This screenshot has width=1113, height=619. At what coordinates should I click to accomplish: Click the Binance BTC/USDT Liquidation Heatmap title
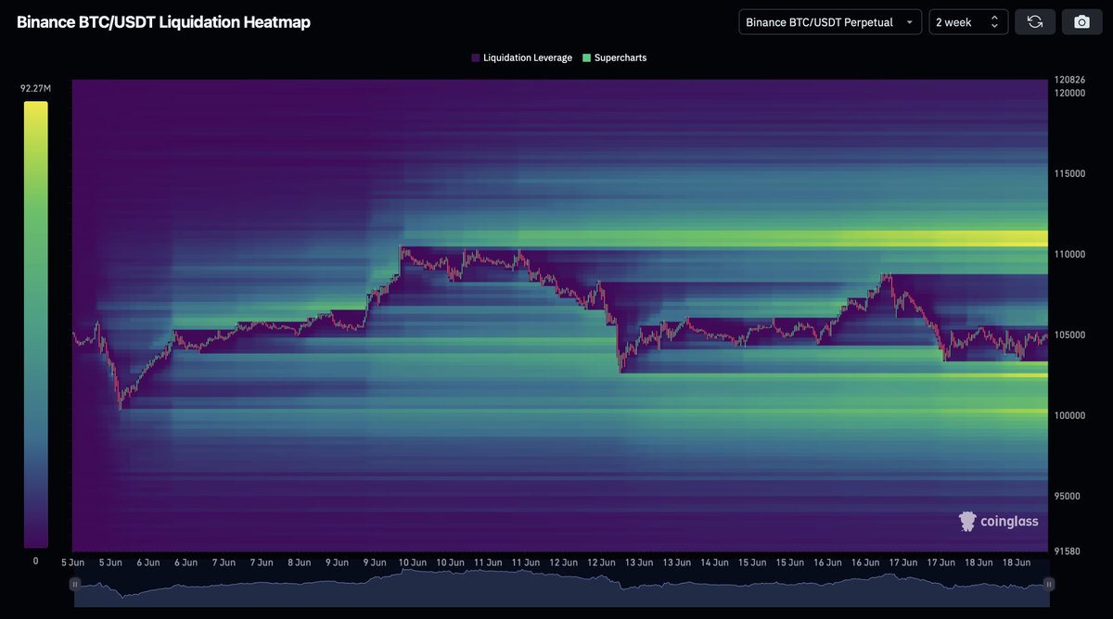click(162, 21)
